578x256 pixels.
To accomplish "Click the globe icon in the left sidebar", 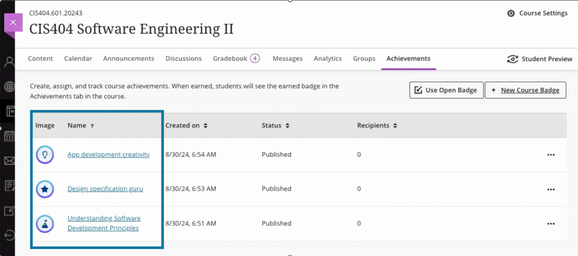I will pos(9,87).
